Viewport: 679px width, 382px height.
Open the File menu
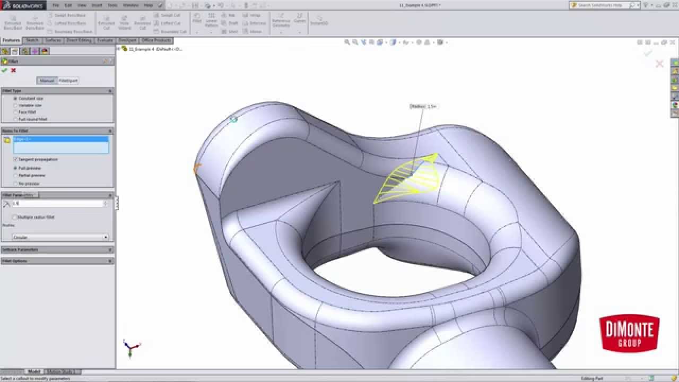click(56, 5)
